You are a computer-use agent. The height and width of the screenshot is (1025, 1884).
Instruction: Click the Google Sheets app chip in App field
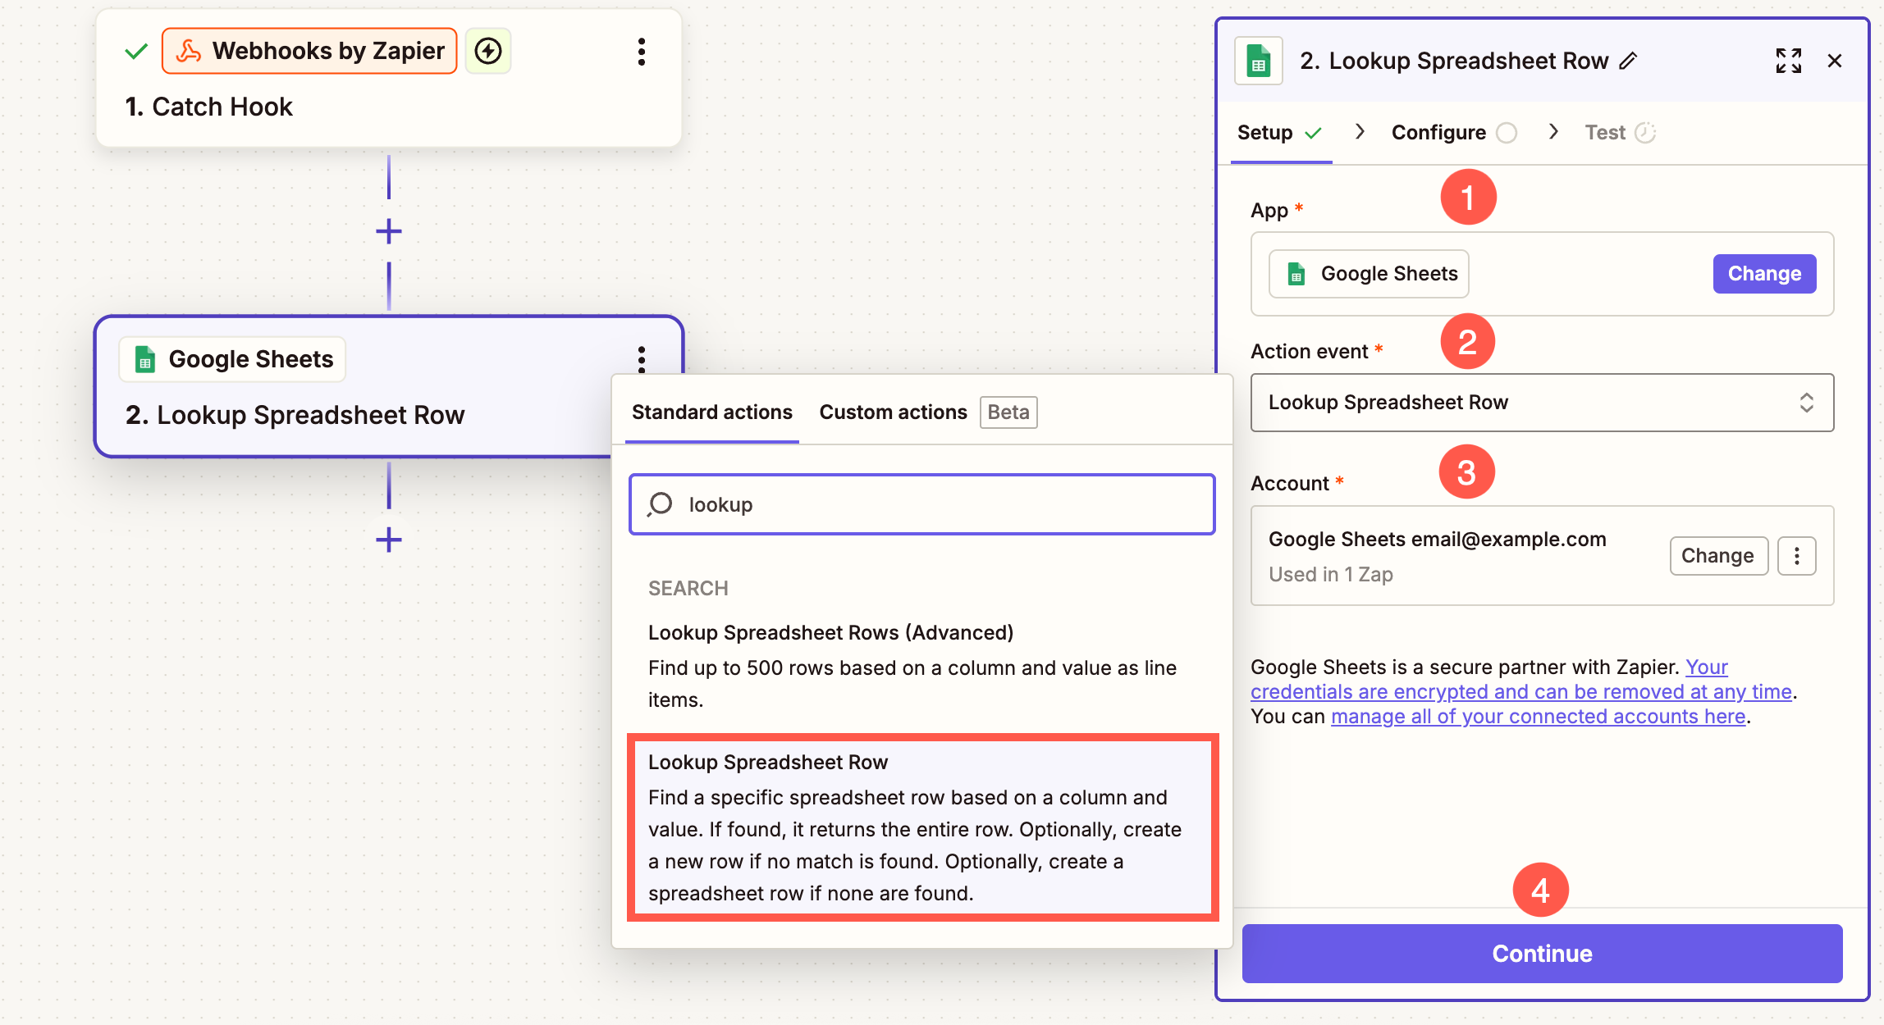(1370, 274)
